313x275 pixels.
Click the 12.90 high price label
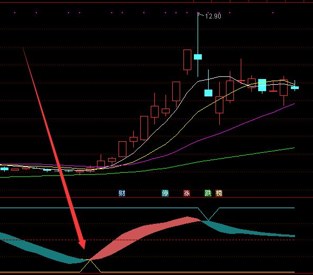[x=213, y=16]
